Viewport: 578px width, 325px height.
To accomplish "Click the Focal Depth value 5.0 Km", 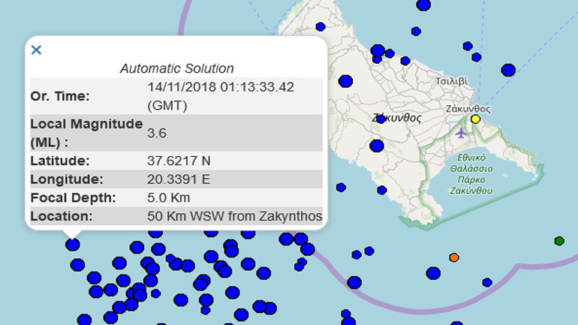I will [x=169, y=198].
